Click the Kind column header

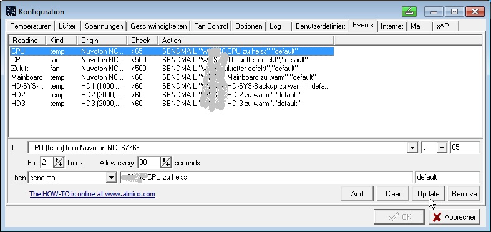tap(61, 41)
